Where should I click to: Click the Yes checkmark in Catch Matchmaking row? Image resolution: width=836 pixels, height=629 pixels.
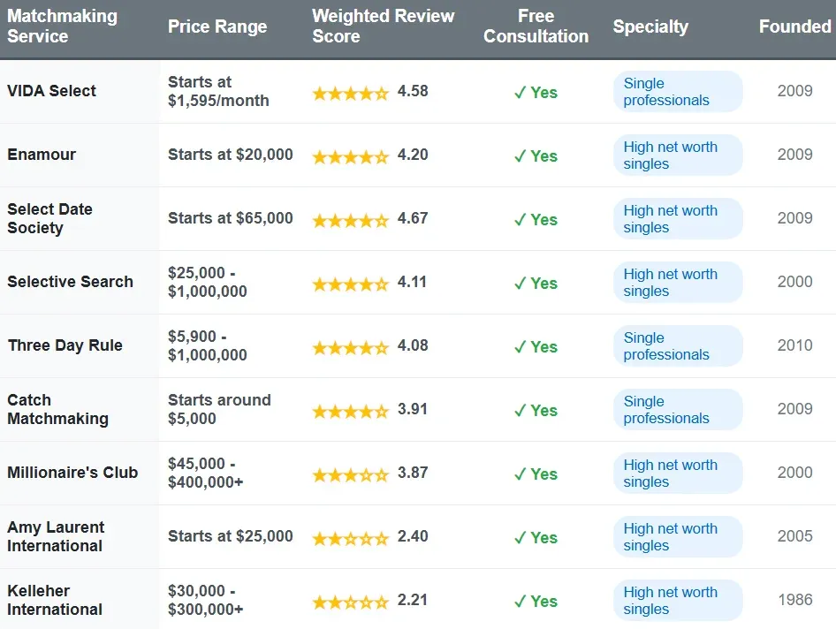pyautogui.click(x=535, y=411)
